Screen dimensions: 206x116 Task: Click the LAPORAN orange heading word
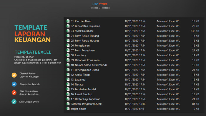pos(30,34)
